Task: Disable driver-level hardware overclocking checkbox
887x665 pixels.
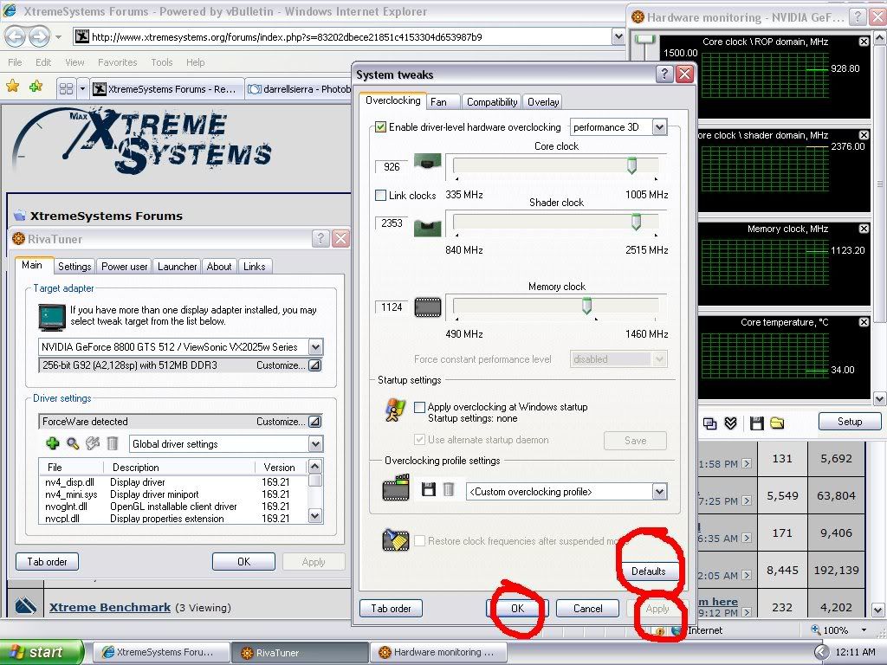Action: [x=380, y=127]
